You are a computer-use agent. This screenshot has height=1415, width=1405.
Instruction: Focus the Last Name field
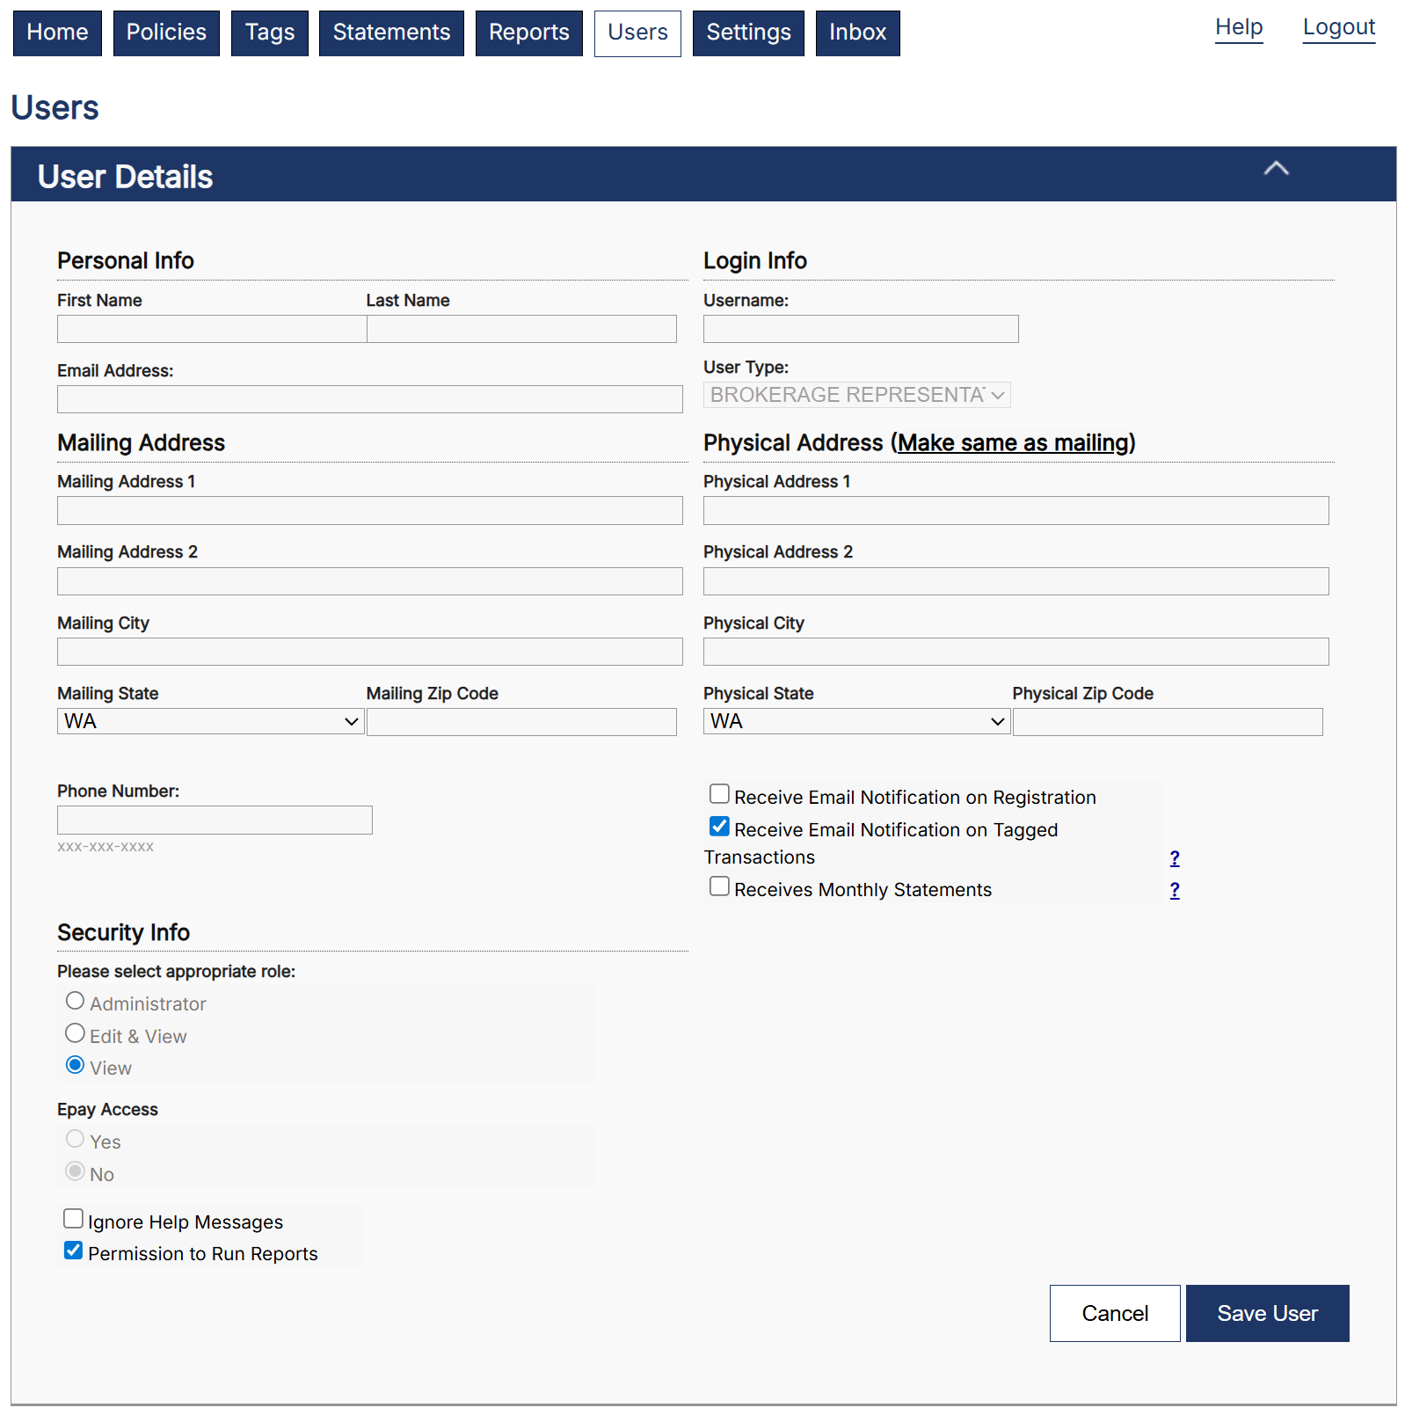tap(521, 329)
